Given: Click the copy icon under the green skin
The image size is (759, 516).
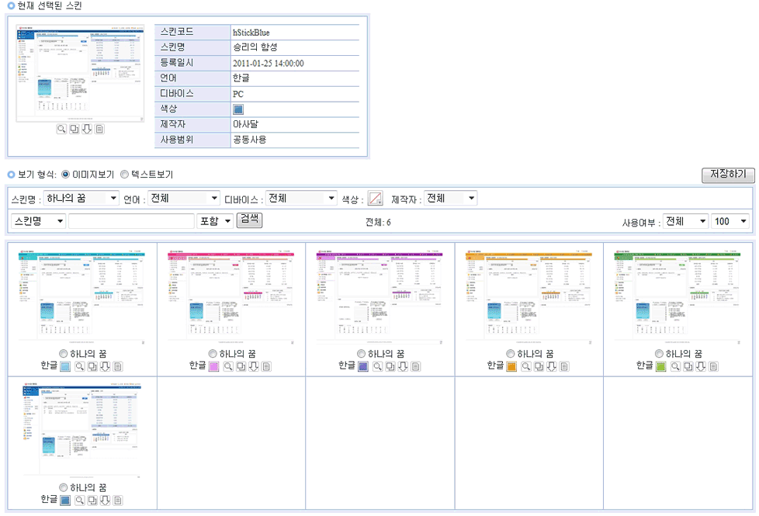Looking at the screenshot, I should tap(688, 366).
